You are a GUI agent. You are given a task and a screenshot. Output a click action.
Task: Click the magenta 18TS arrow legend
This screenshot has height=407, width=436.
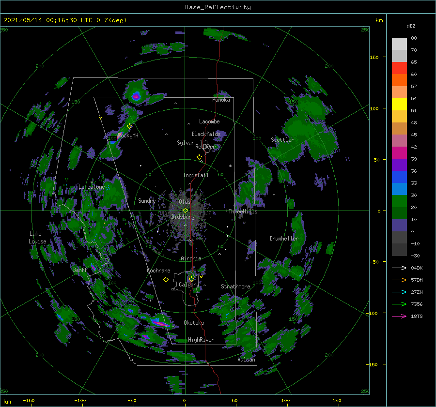[399, 316]
